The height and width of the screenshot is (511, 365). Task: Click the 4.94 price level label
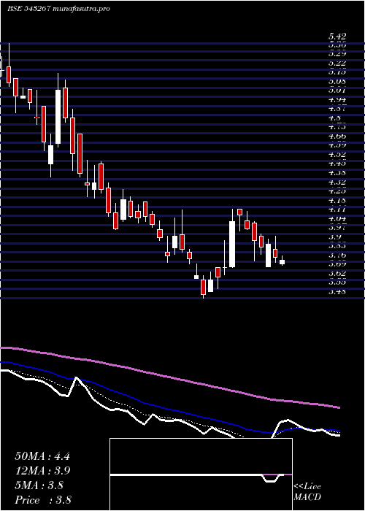tap(337, 100)
